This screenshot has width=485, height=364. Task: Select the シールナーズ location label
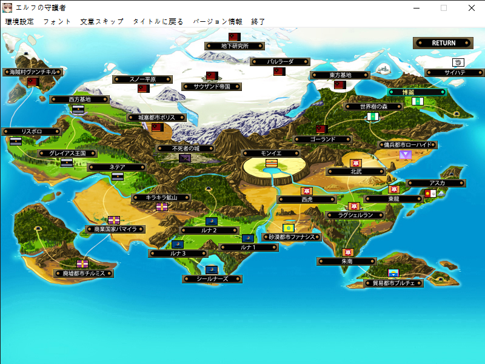[x=212, y=279]
